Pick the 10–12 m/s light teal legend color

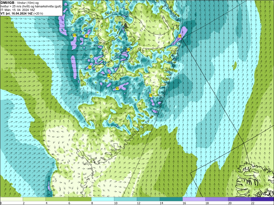tap(125, 199)
